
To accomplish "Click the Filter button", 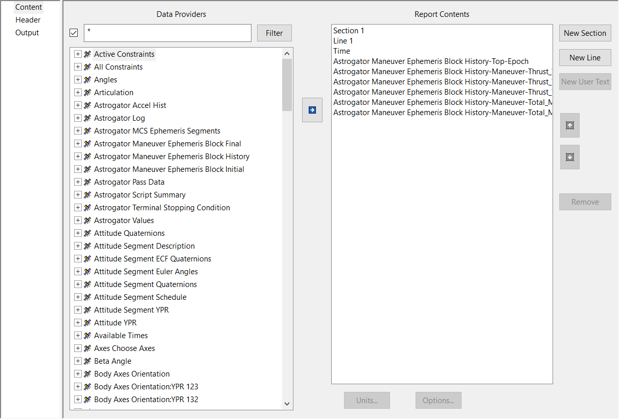I will coord(274,33).
